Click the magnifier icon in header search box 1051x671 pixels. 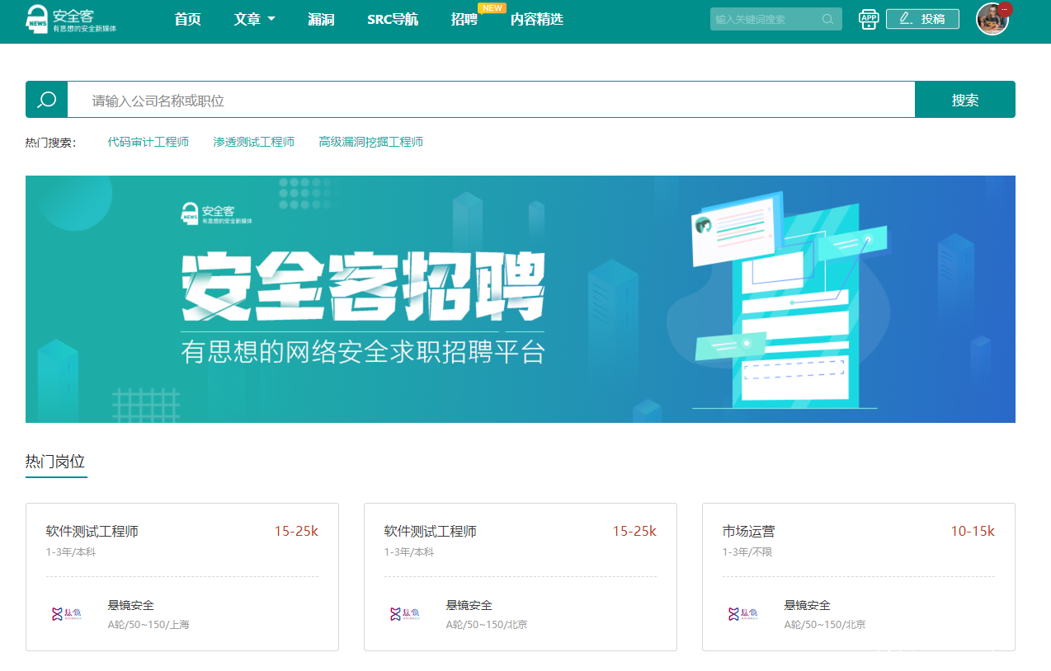[827, 19]
